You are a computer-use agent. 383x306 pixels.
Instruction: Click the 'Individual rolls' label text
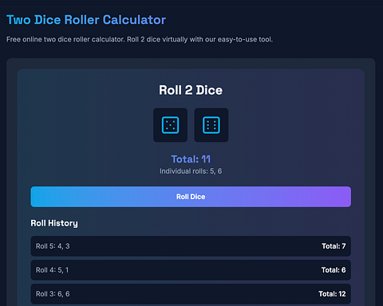184,171
